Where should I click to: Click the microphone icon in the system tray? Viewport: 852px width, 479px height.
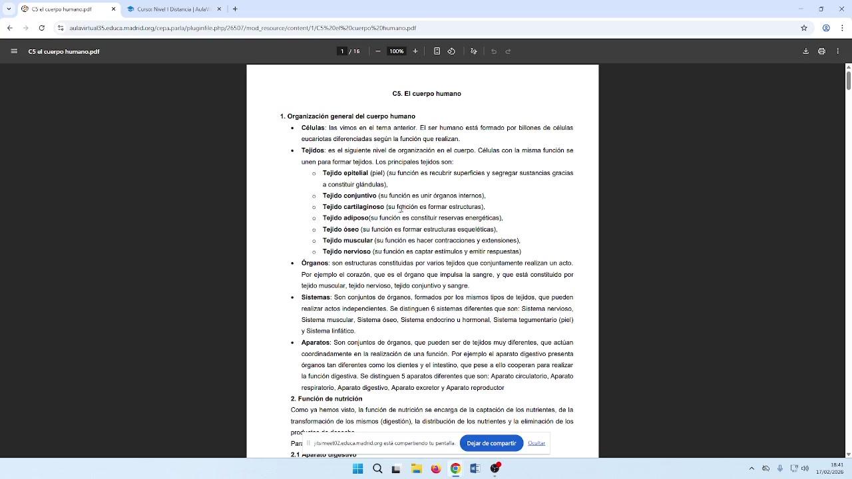(x=780, y=468)
